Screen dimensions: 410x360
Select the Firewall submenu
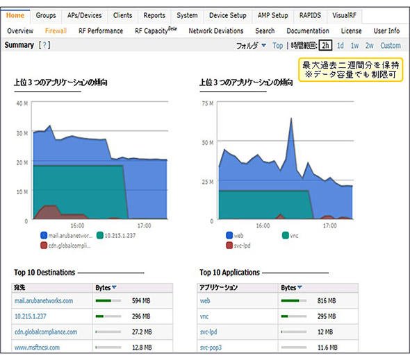56,31
